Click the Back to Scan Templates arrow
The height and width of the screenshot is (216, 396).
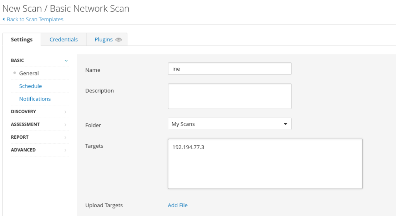pos(4,19)
